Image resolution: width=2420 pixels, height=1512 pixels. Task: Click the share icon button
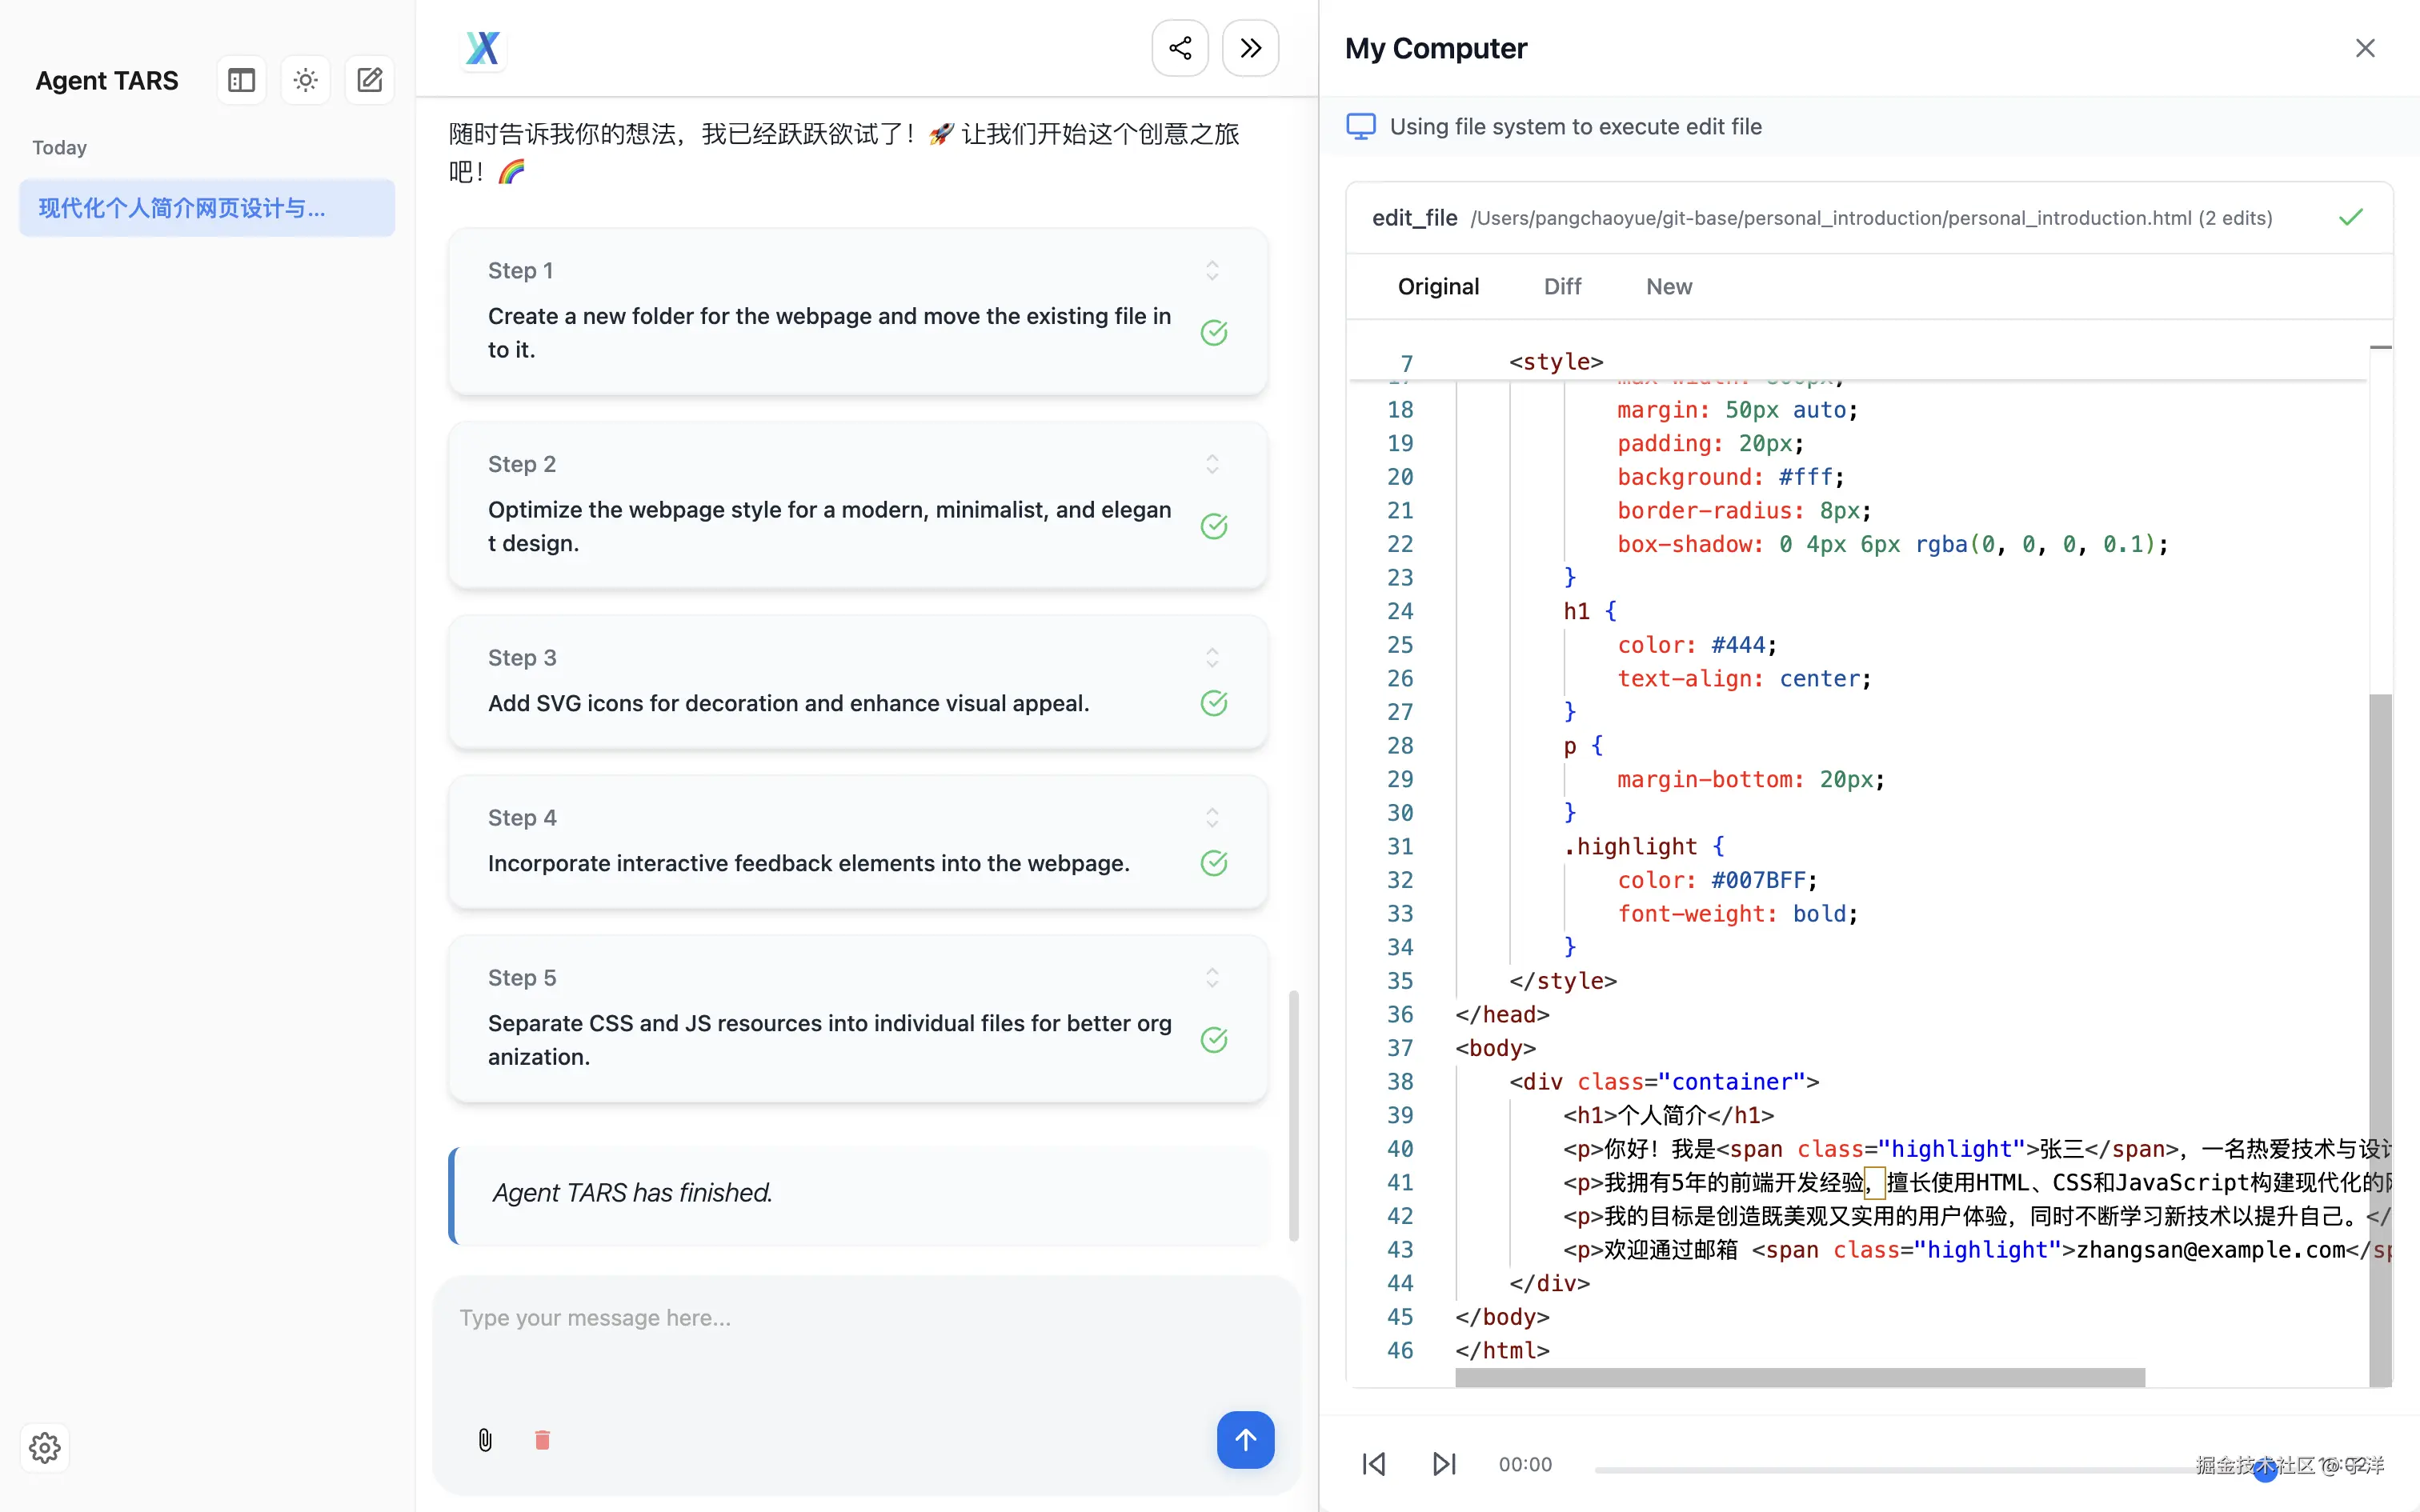[1180, 48]
